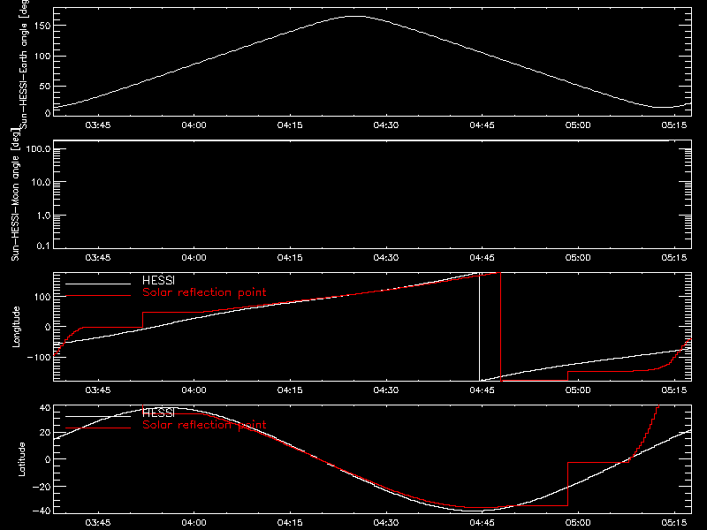
Task: Click the Latitude axis title
Action: click(x=21, y=459)
